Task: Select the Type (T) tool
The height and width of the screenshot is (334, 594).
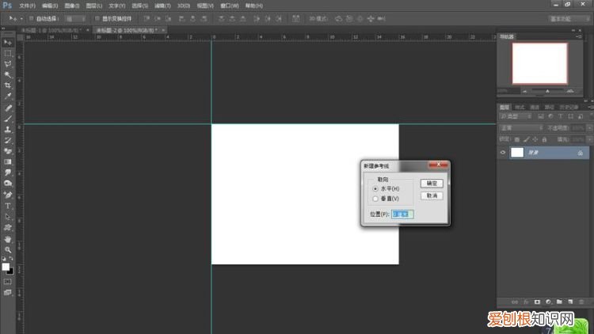Action: [8, 205]
